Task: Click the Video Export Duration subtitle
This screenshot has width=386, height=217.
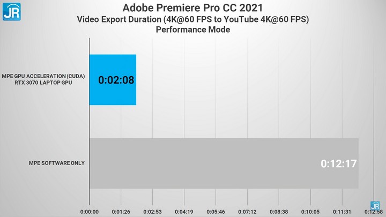Action: pos(193,19)
